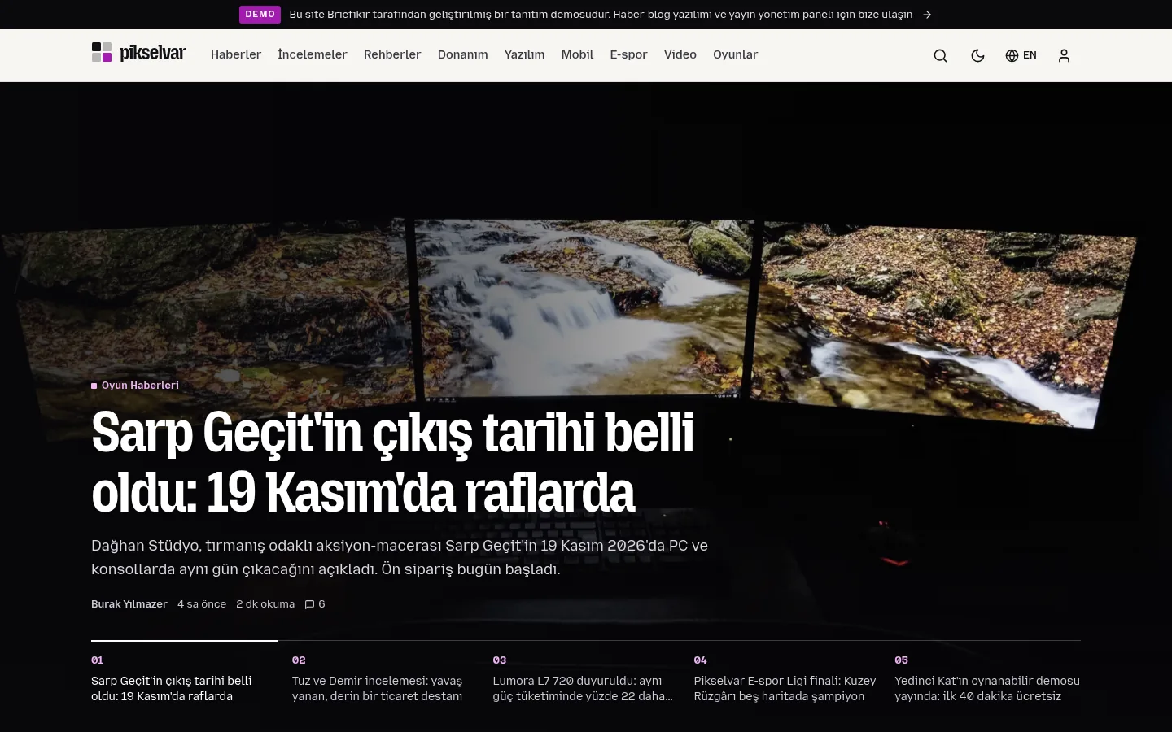View author Burak Yılmazer
Viewport: 1172px width, 732px height.
click(129, 604)
